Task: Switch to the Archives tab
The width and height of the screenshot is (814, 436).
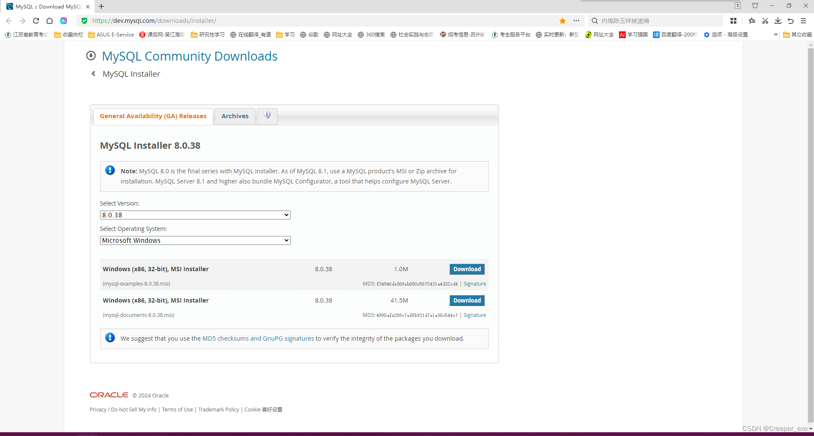Action: click(235, 116)
